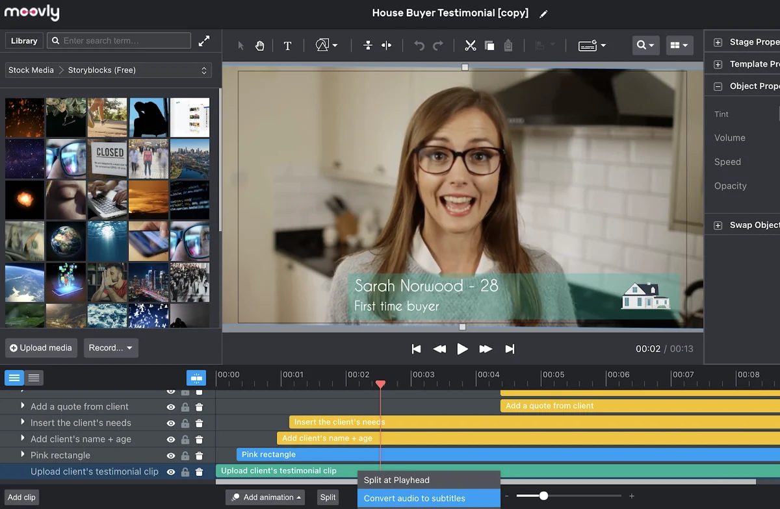Toggle visibility of Add a quote from client
This screenshot has width=780, height=509.
tap(171, 407)
